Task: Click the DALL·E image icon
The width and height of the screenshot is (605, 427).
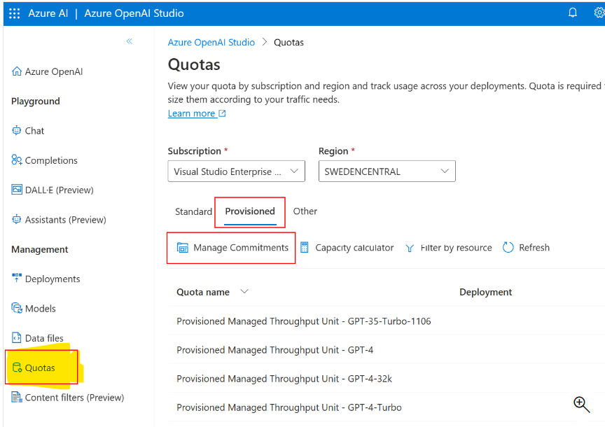Action: point(17,190)
